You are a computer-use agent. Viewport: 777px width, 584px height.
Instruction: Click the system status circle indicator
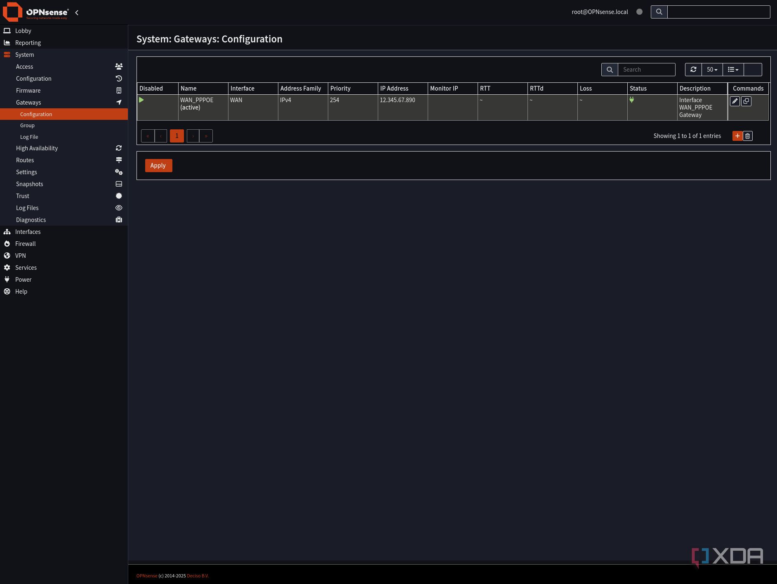tap(639, 12)
